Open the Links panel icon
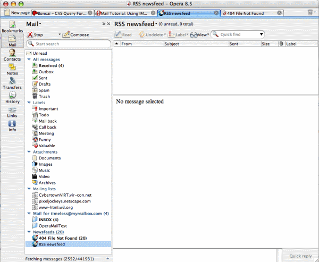Viewport: 319px width, 262px height. click(x=12, y=109)
